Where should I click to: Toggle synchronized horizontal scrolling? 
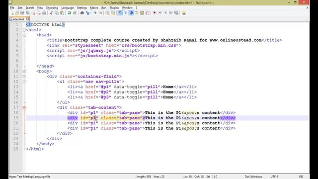tap(113, 13)
